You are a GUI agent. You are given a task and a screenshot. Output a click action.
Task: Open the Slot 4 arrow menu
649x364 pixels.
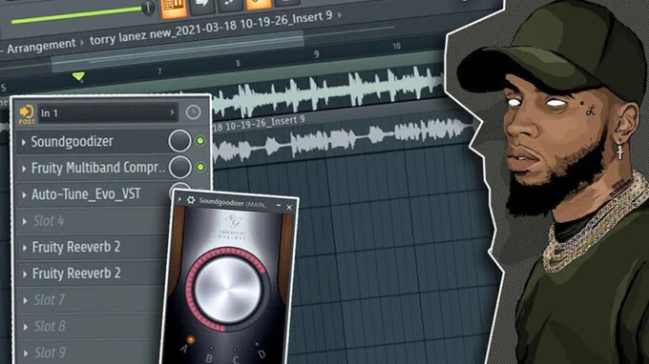(x=25, y=222)
